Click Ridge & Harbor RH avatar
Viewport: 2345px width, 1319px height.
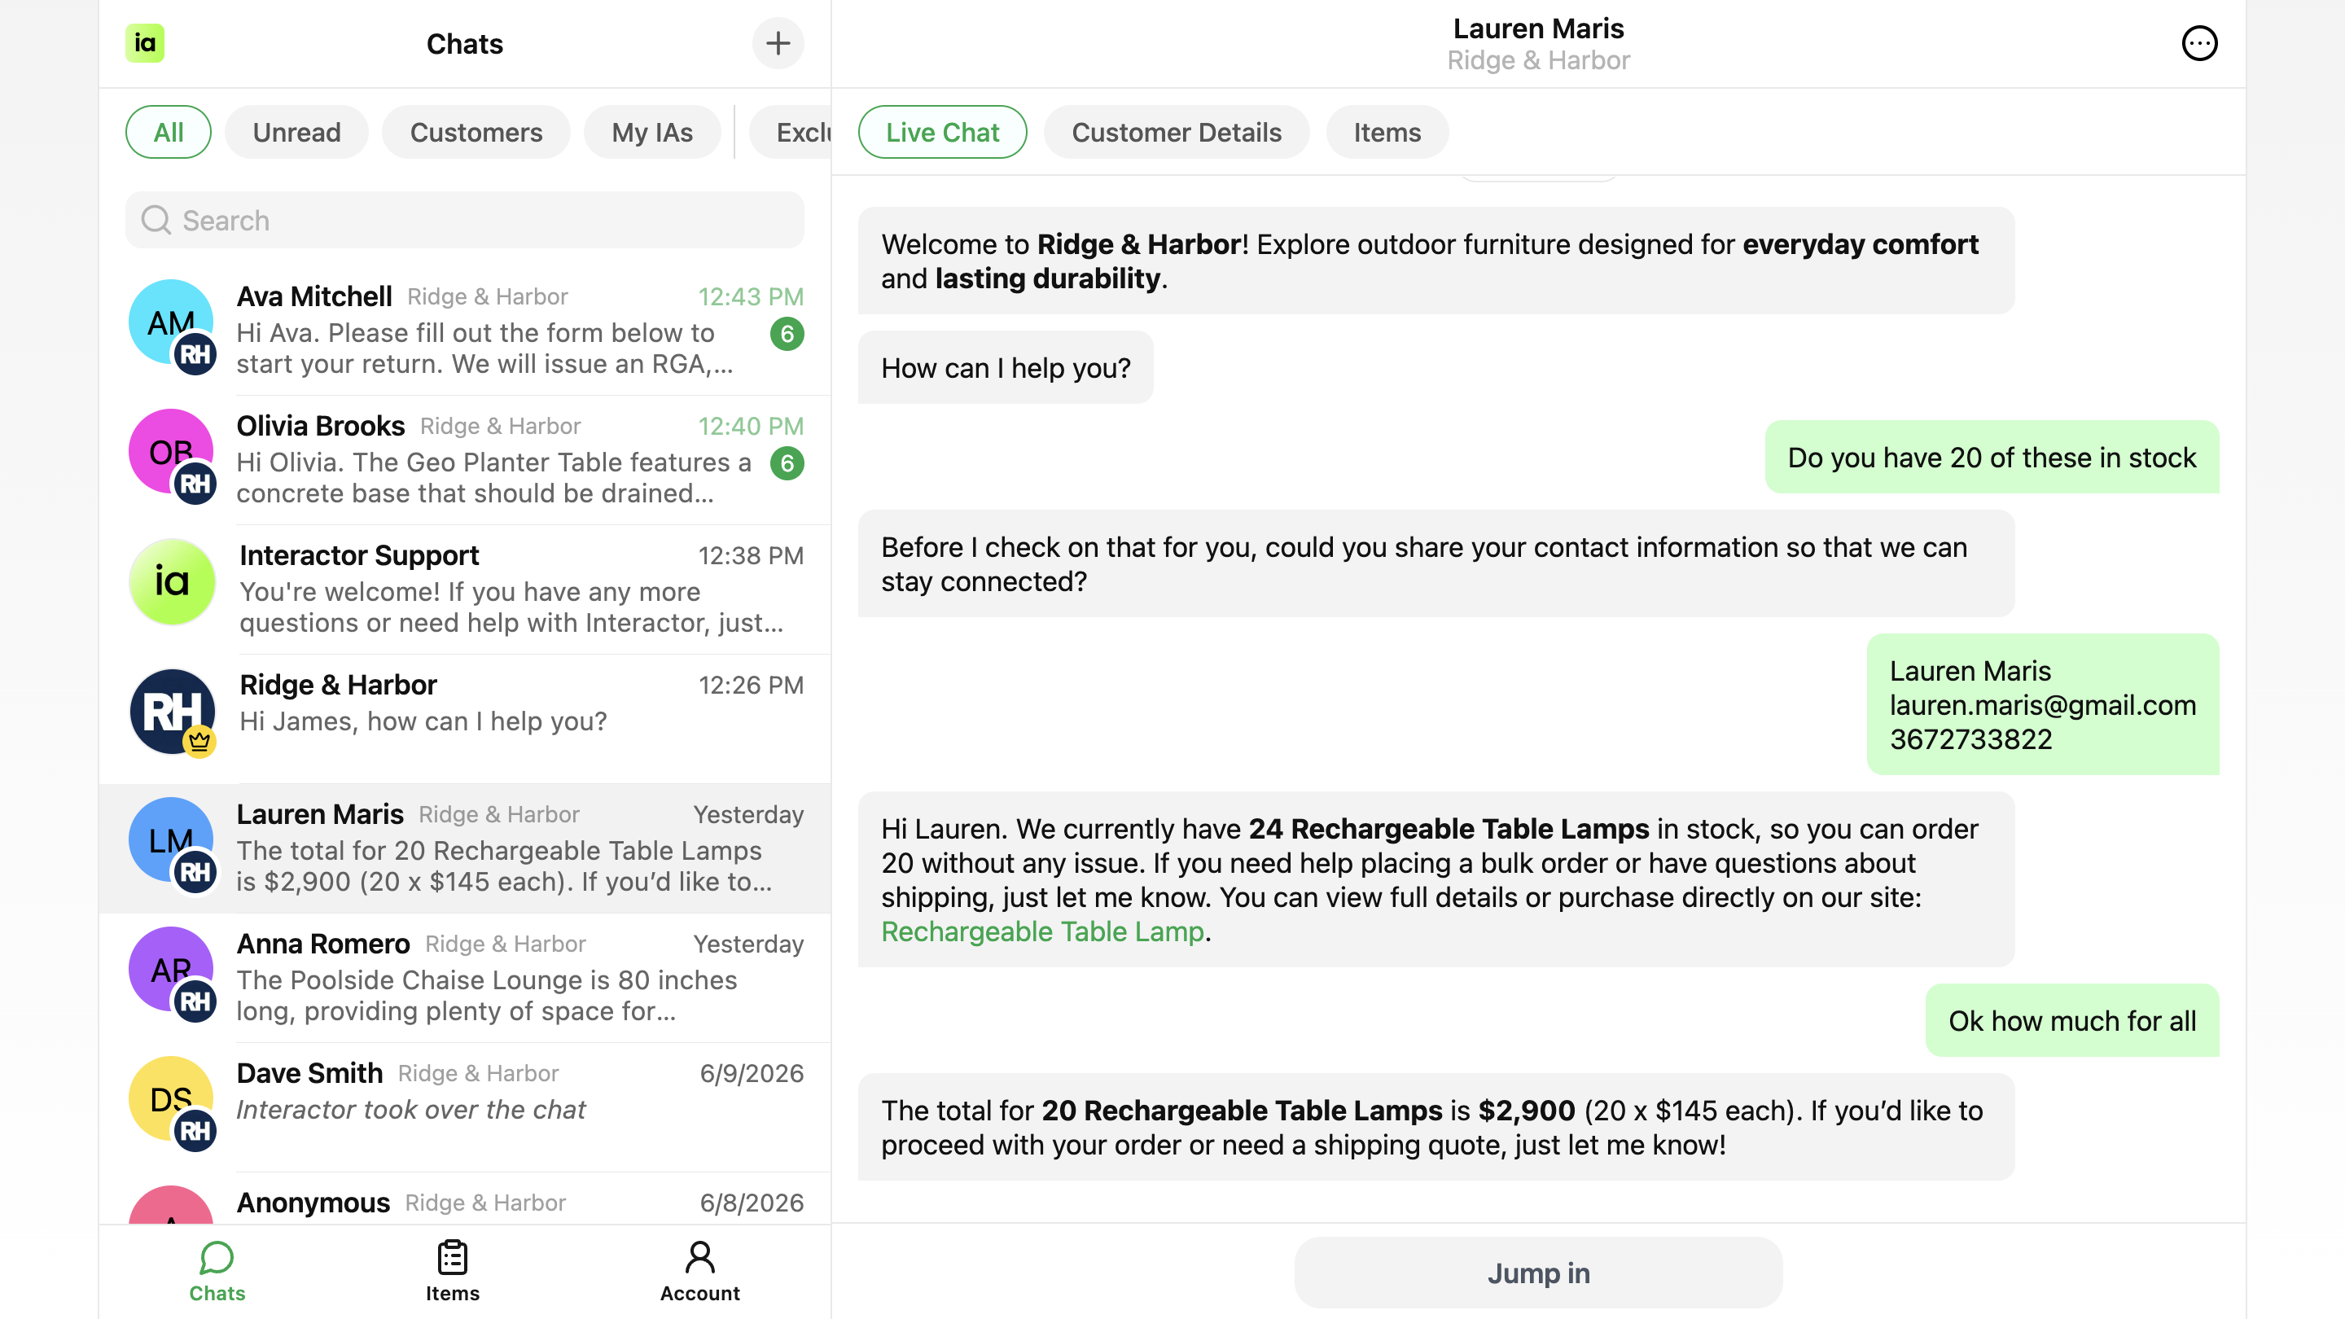(x=172, y=711)
